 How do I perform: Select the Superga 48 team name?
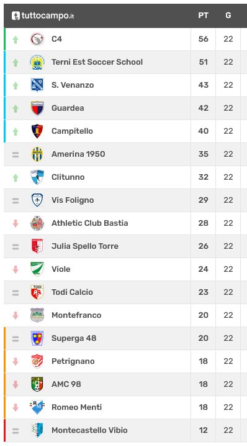pyautogui.click(x=74, y=338)
